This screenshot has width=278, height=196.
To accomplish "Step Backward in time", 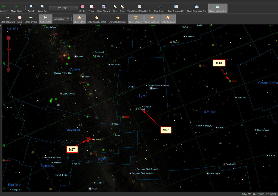I will [8, 19].
